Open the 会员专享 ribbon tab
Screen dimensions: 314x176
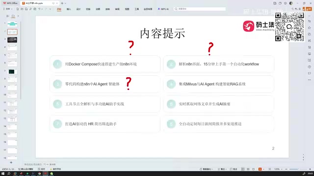(148, 9)
